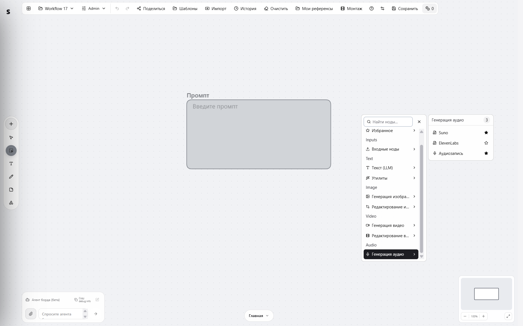
Task: Zoom out with the minus button
Action: point(465,316)
